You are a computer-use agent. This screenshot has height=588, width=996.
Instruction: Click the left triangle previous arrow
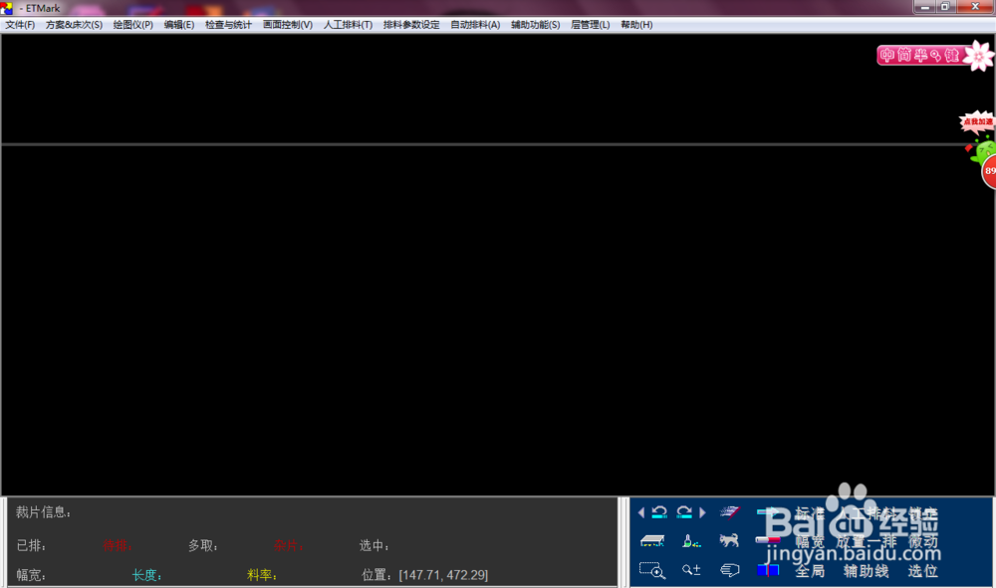click(x=640, y=512)
